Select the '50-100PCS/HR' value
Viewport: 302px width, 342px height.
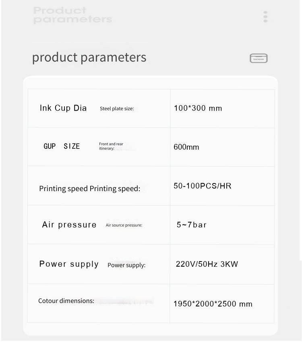coord(203,186)
